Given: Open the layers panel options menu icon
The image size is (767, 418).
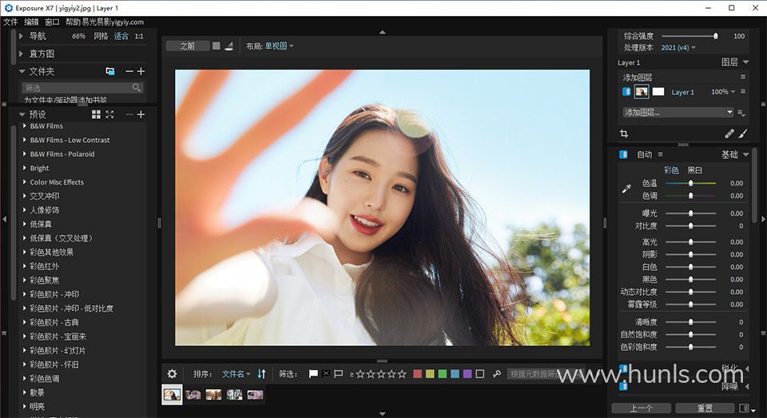Looking at the screenshot, I should click(743, 77).
